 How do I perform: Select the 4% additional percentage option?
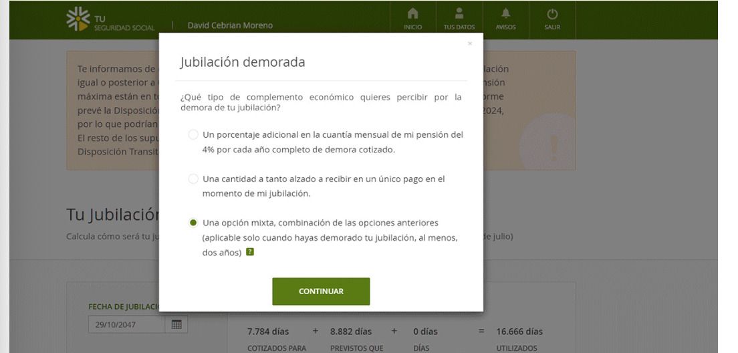[193, 134]
